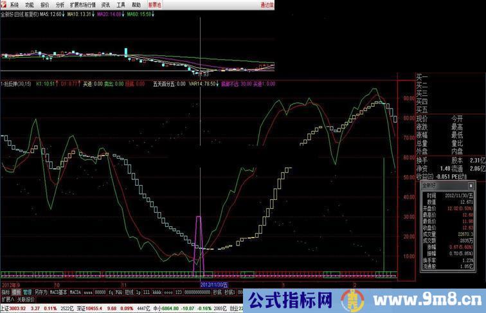Screen dimensions: 486x313
Task: Click the 上证 index value in status bar
Action: pos(13,309)
